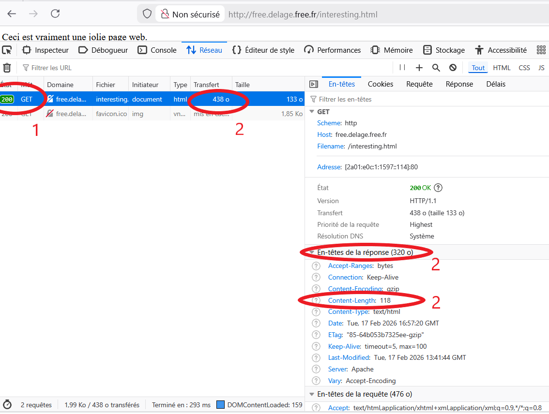Click help icon next to 200 OK
The image size is (549, 414).
coord(439,188)
